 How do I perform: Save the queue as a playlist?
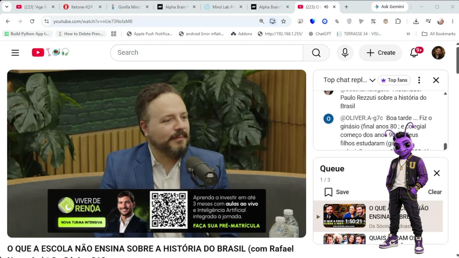click(x=336, y=192)
